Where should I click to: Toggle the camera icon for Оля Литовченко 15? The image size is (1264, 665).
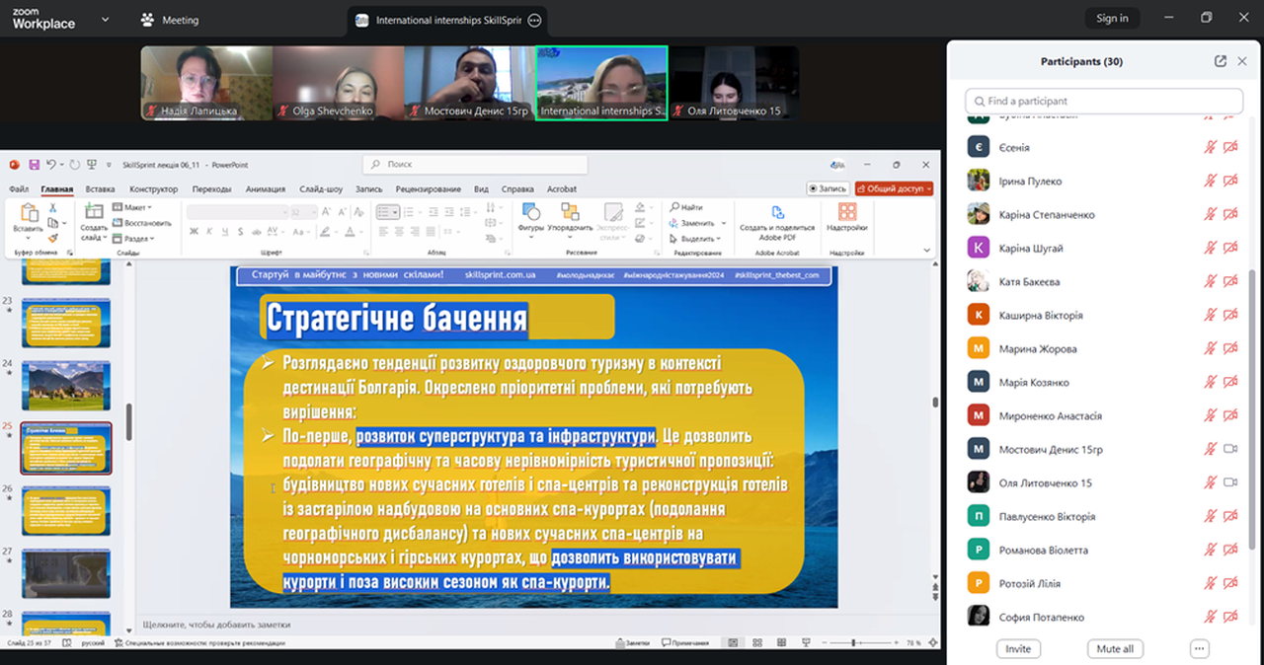pyautogui.click(x=1230, y=482)
